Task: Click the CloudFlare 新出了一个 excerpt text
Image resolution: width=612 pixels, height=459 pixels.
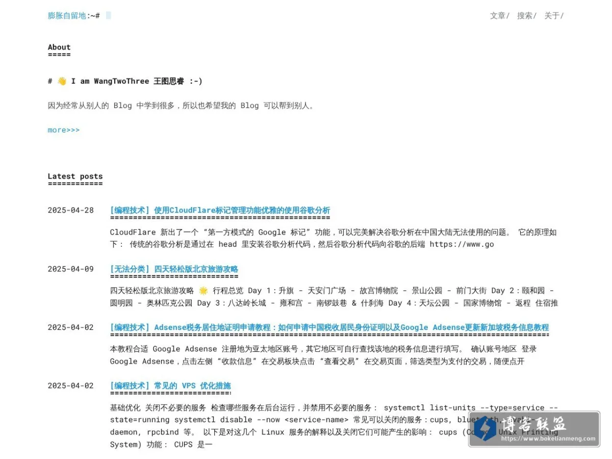Action: pyautogui.click(x=334, y=238)
